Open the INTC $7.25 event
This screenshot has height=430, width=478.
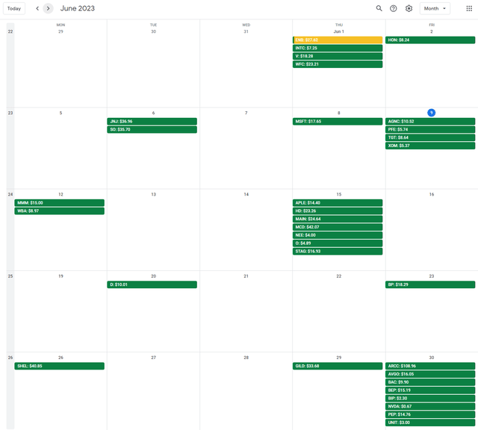point(338,48)
